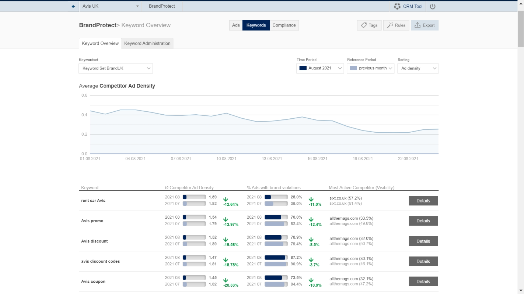Click the scroll-up arrow on the scrollbar
The image size is (524, 294).
pyautogui.click(x=521, y=3)
